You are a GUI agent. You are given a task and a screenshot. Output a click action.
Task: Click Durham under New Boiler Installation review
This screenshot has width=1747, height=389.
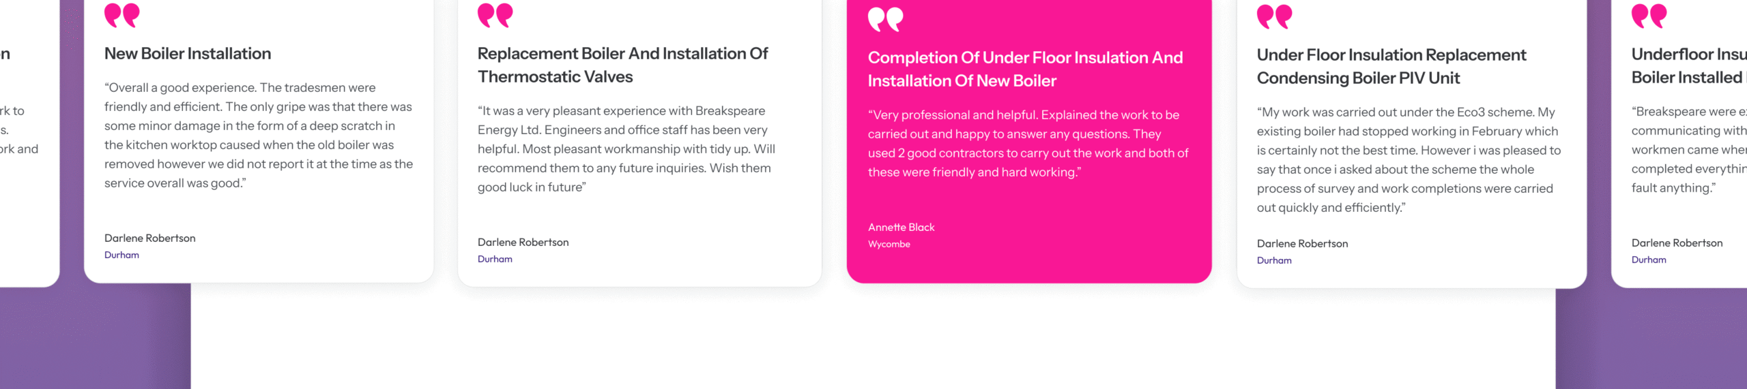(121, 255)
